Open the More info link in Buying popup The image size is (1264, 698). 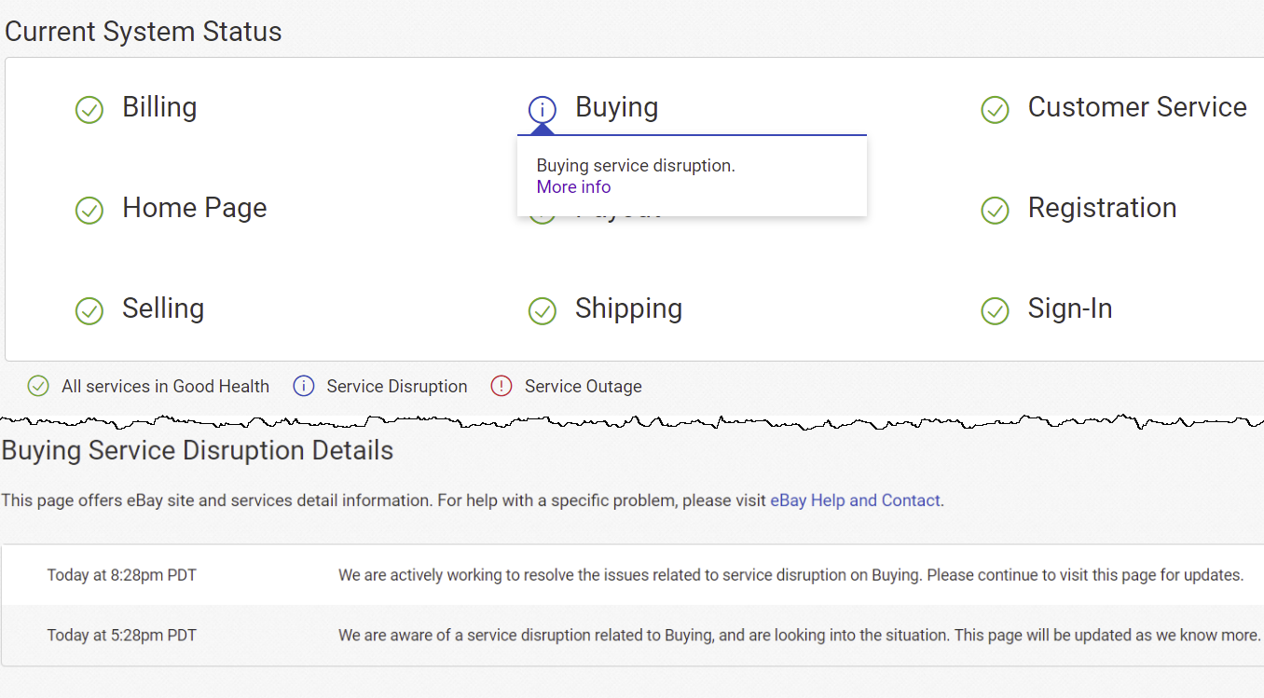[573, 187]
